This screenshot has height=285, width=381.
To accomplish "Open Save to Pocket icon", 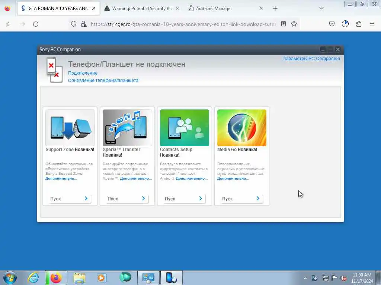I will [332, 24].
